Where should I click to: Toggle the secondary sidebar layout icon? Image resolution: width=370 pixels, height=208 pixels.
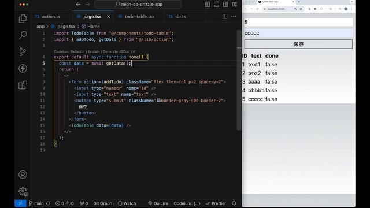tap(225, 4)
